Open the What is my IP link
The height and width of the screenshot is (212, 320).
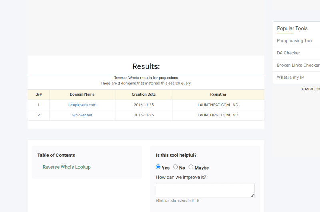pyautogui.click(x=290, y=77)
